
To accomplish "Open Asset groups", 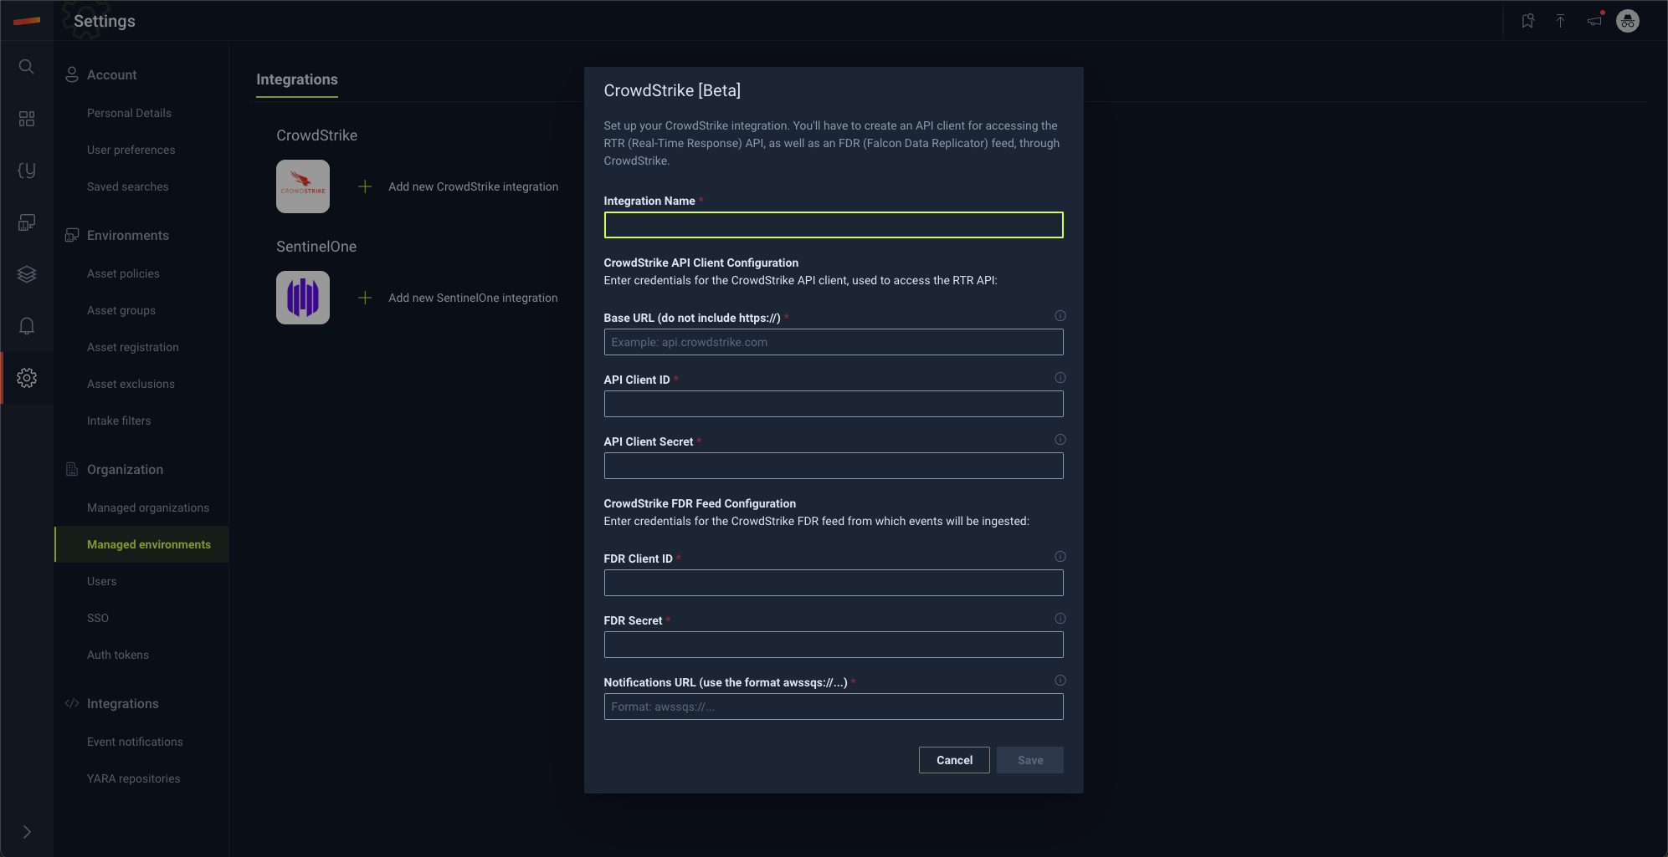I will (x=121, y=310).
